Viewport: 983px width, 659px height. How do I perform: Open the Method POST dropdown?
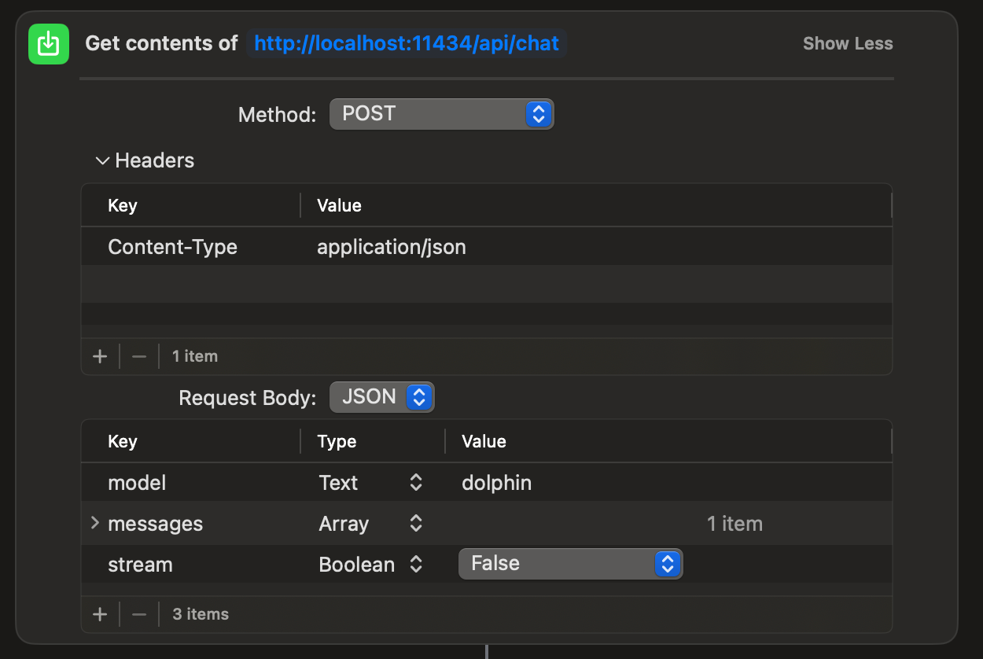(441, 114)
